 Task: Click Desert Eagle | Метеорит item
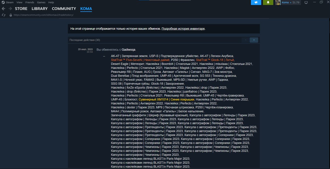tap(127, 64)
